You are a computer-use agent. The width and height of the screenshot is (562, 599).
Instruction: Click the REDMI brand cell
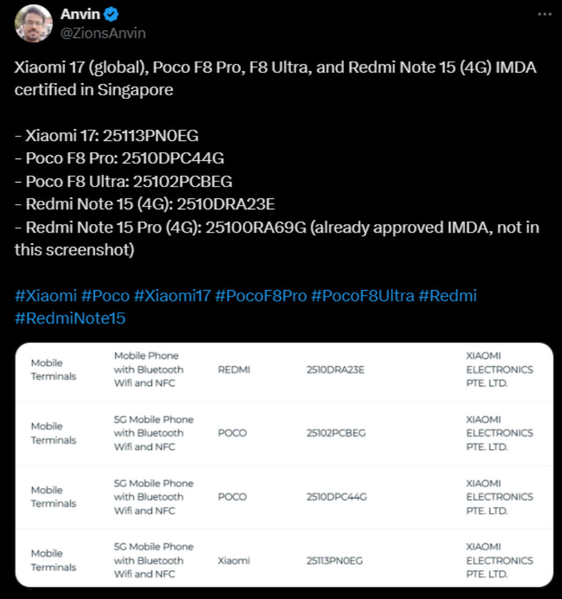(234, 370)
